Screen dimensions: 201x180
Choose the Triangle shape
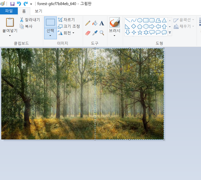click(x=164, y=20)
